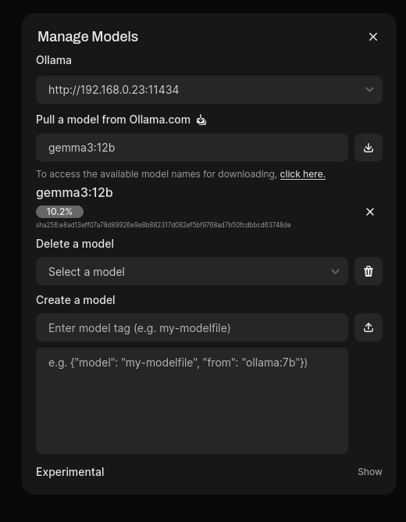
Task: Click the update-all-models icon beside Ollama.com
Action: (x=201, y=120)
